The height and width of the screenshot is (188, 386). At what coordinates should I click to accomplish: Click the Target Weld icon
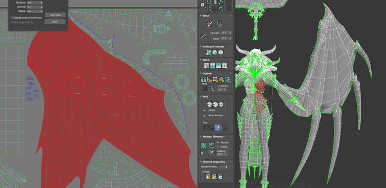(x=205, y=88)
